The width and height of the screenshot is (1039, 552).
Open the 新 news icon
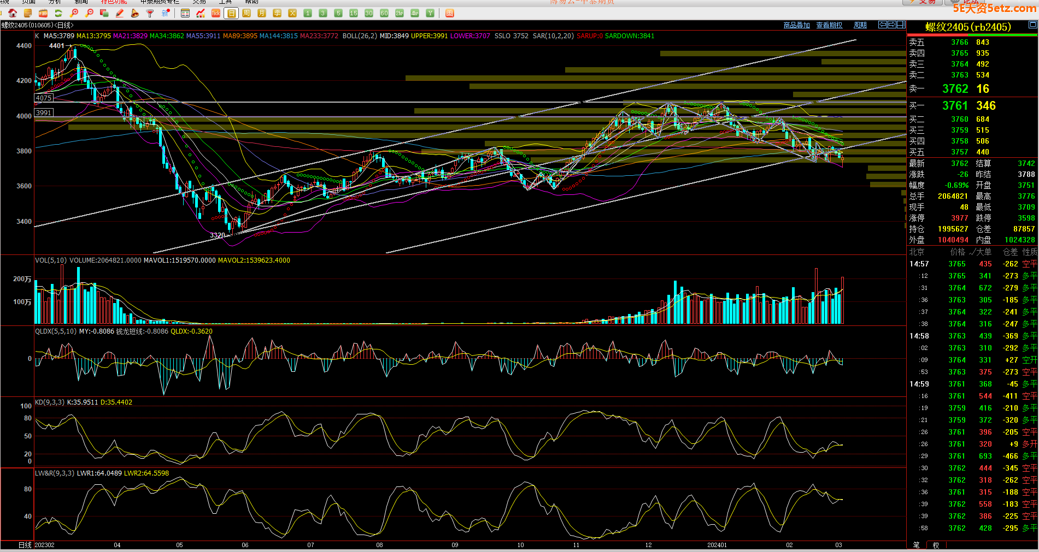pyautogui.click(x=166, y=13)
